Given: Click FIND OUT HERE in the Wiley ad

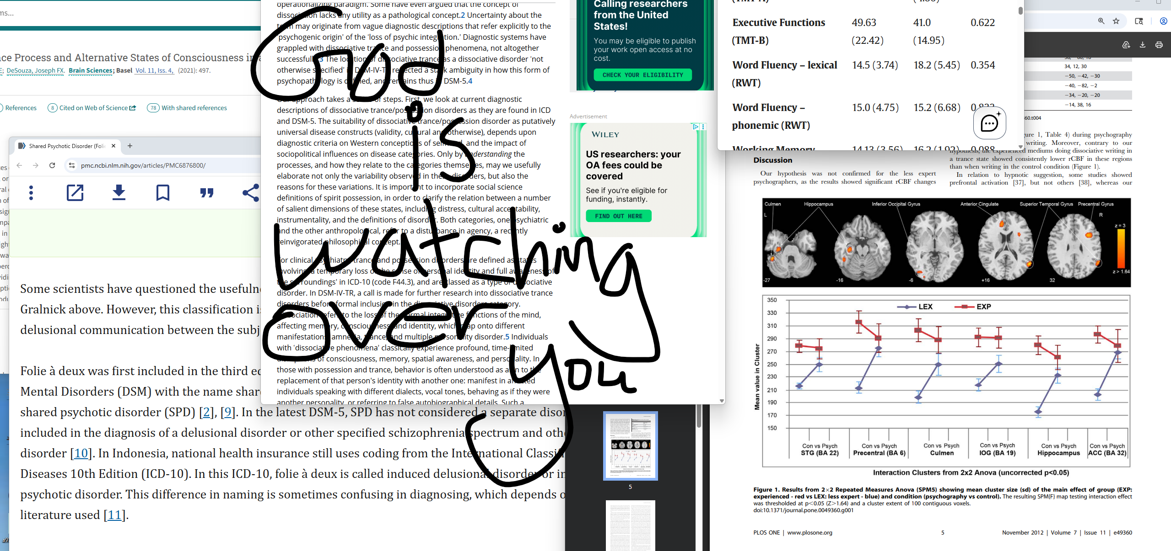Looking at the screenshot, I should pos(618,216).
